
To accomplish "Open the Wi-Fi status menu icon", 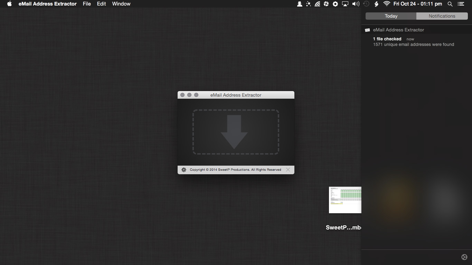I will point(386,4).
